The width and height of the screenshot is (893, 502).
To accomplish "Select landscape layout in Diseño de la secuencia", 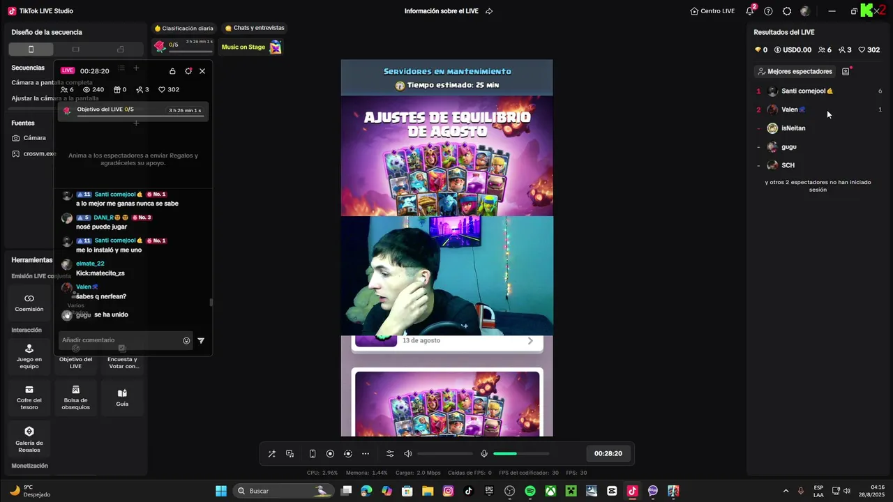I will (x=76, y=49).
